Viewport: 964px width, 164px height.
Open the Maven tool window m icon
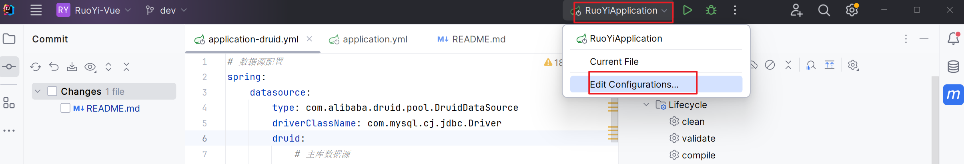[x=953, y=95]
